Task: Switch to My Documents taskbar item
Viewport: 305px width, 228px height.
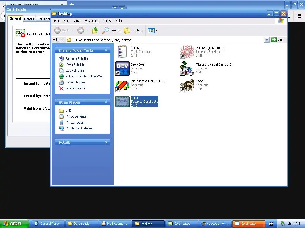Action: (115, 224)
